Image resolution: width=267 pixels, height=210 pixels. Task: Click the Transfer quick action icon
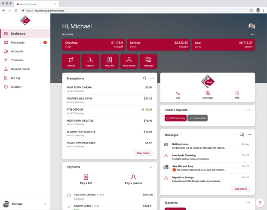click(71, 60)
